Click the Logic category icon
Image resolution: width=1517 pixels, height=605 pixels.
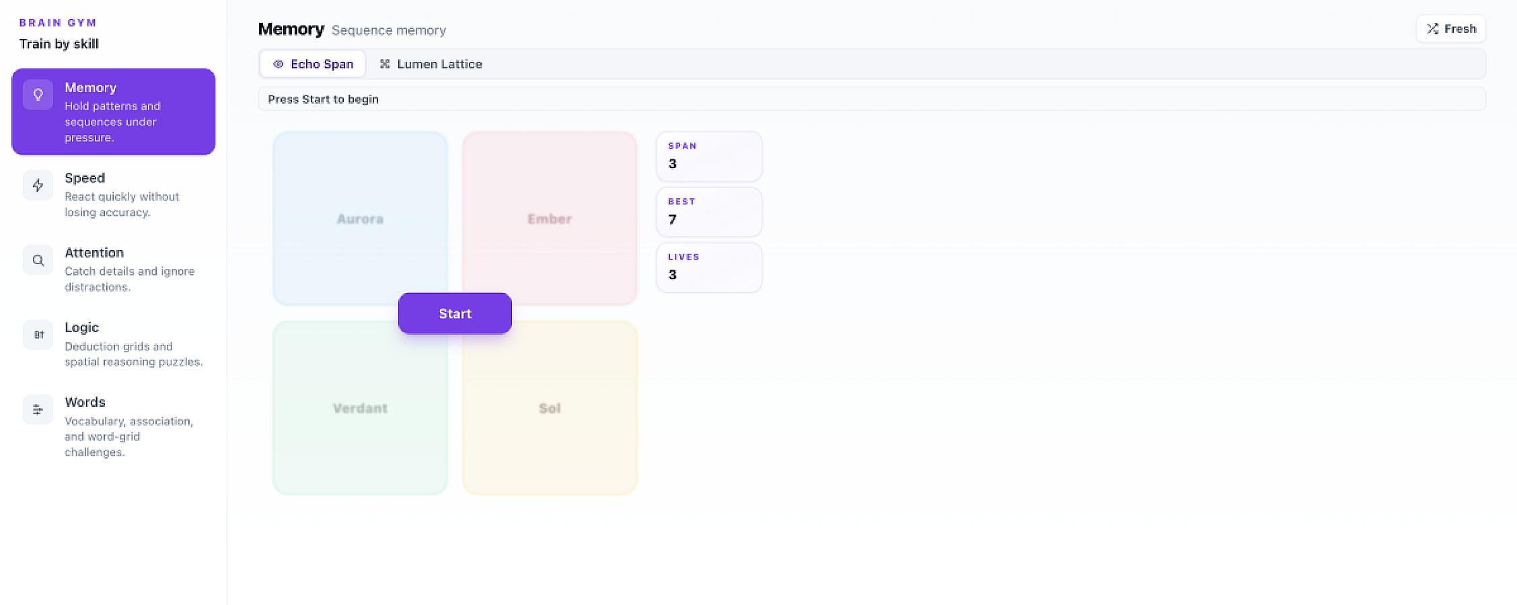point(38,335)
